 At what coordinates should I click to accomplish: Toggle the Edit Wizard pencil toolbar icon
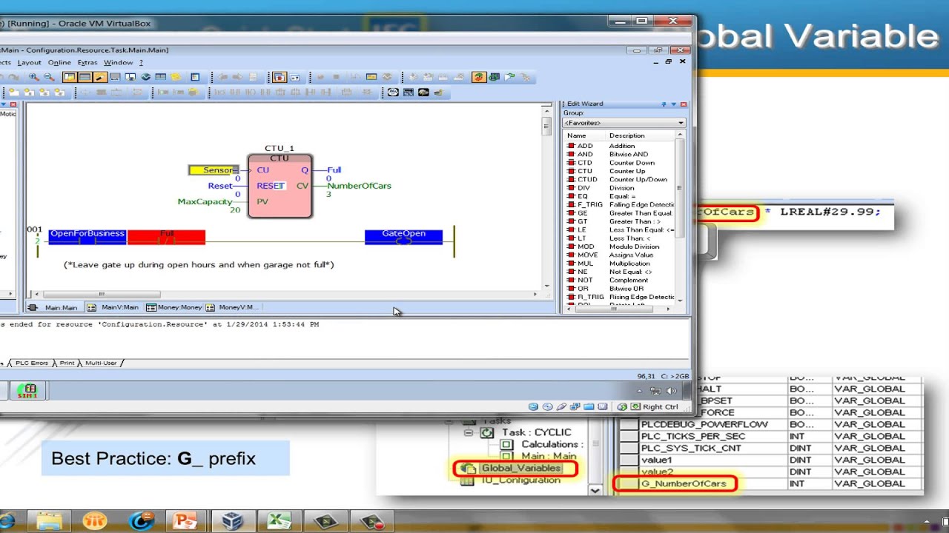pyautogui.click(x=100, y=77)
